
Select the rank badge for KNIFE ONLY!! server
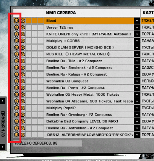tap(16, 34)
